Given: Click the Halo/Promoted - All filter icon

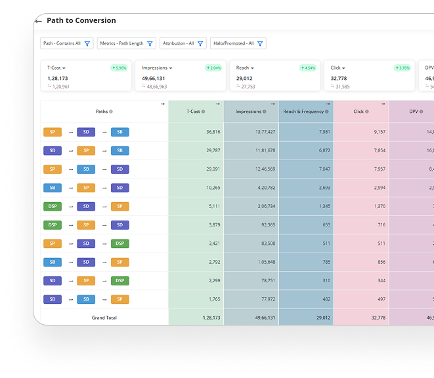Looking at the screenshot, I should (260, 44).
